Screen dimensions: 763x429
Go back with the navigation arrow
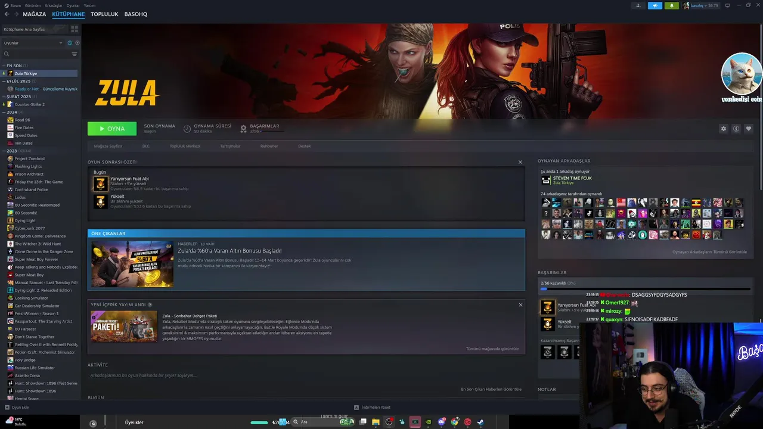[7, 14]
